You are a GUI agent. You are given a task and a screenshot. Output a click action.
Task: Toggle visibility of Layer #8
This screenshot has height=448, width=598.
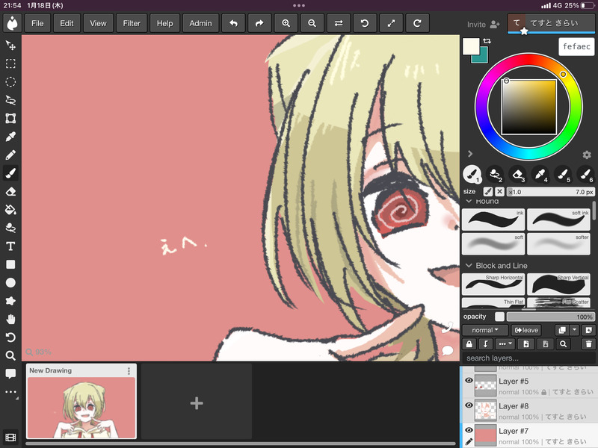(469, 405)
